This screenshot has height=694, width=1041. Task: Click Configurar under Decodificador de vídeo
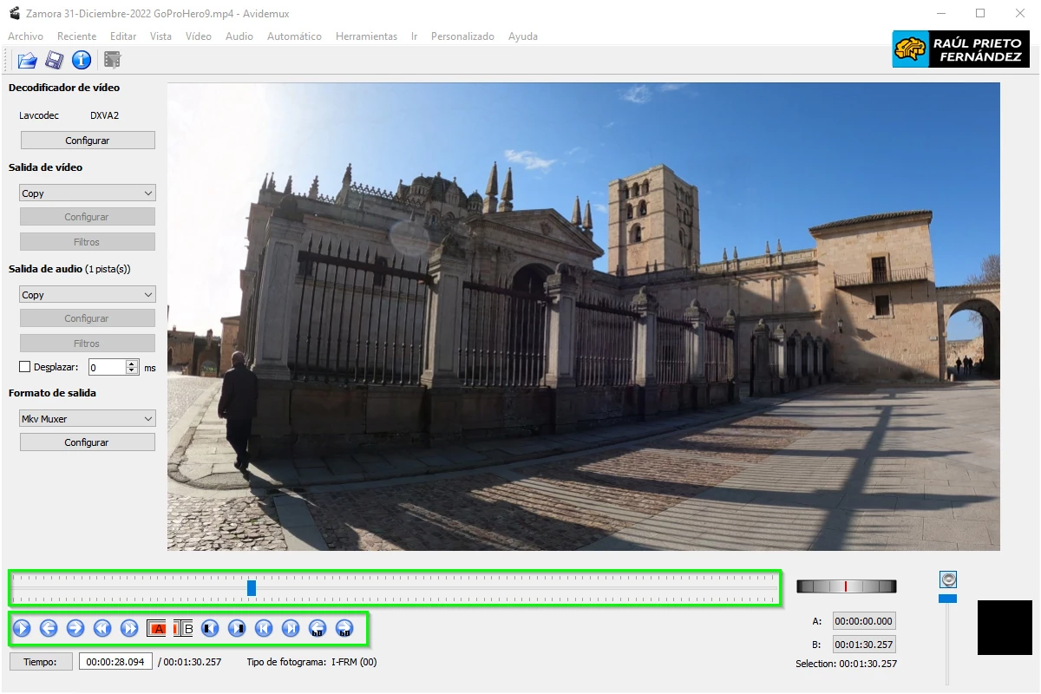click(x=87, y=140)
